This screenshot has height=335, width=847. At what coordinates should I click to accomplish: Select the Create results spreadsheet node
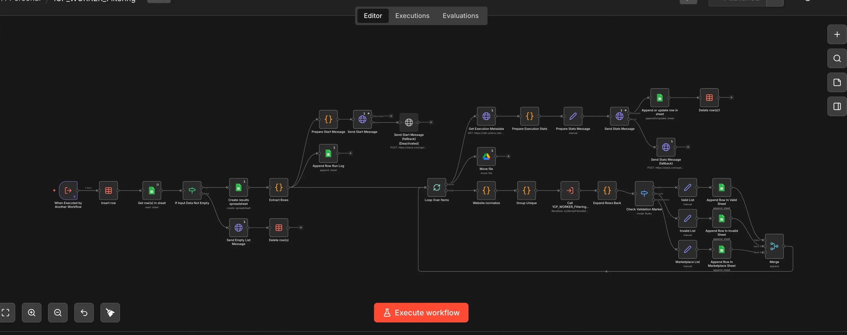[x=238, y=187]
